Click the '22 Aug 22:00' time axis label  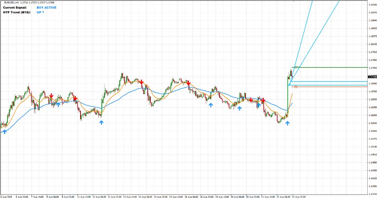tap(299, 196)
